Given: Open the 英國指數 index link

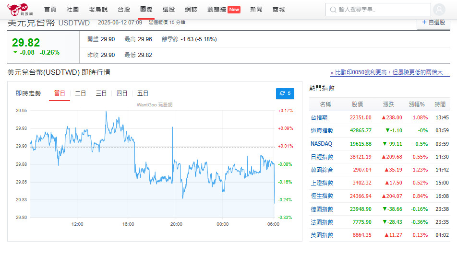Looking at the screenshot, I should pyautogui.click(x=322, y=235).
